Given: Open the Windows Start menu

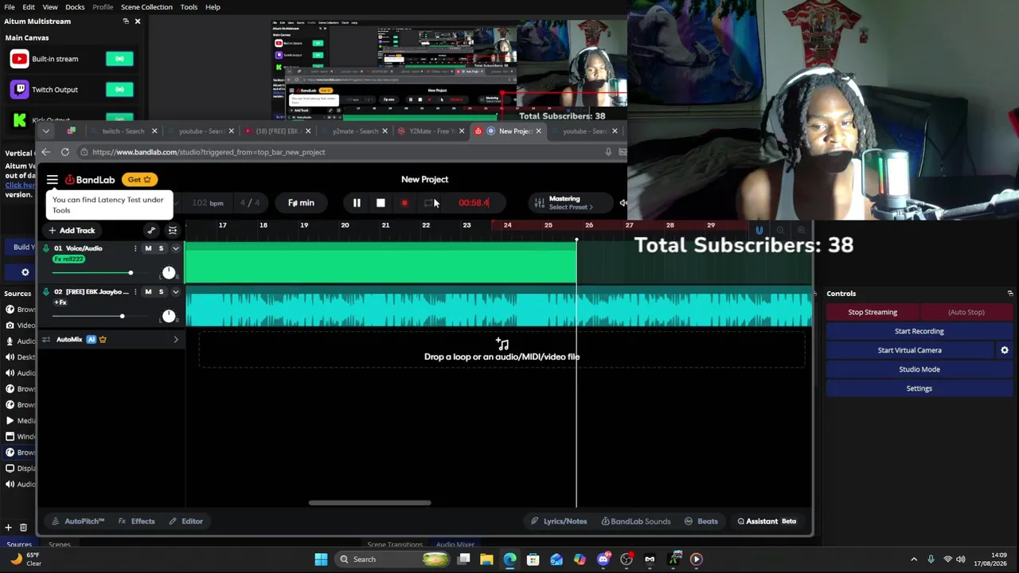Looking at the screenshot, I should [321, 559].
